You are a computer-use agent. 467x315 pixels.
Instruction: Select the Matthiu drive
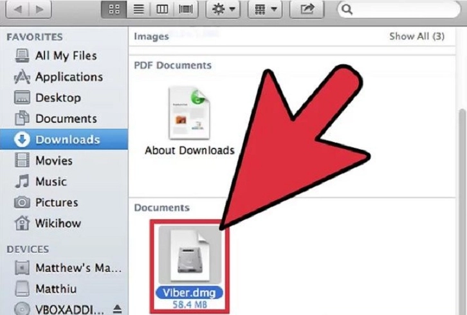pyautogui.click(x=64, y=289)
